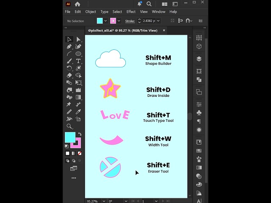Open the Paragraph panel icon
Viewport: 271px width, 203px height.
point(199,121)
